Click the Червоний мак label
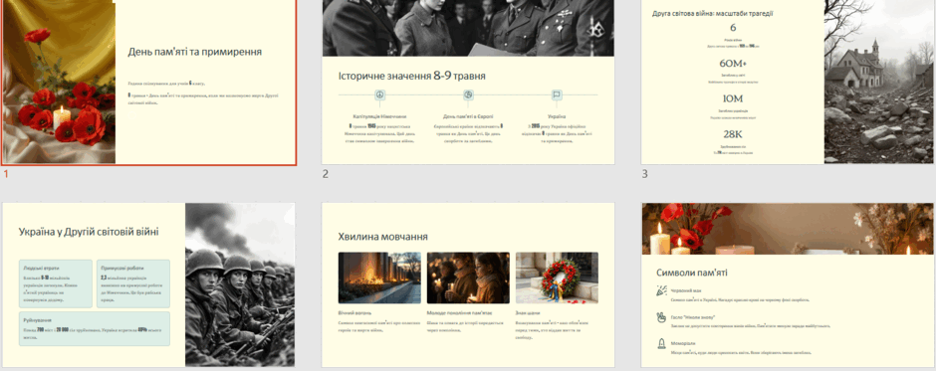 coord(686,290)
